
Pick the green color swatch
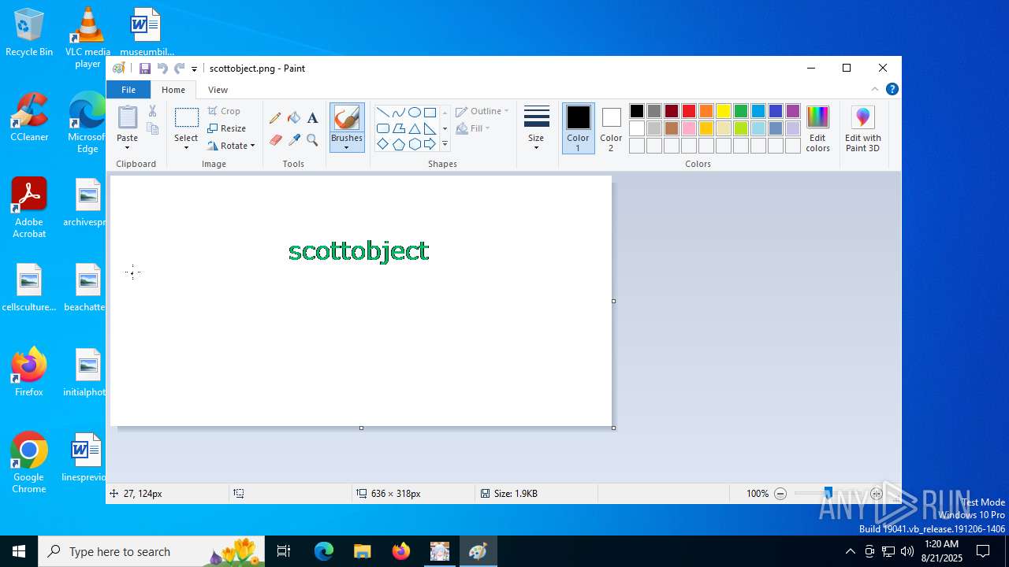click(741, 111)
